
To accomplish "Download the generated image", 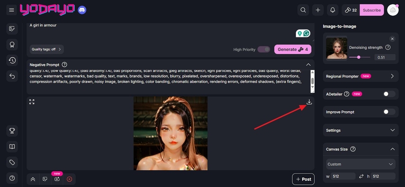I will (309, 102).
